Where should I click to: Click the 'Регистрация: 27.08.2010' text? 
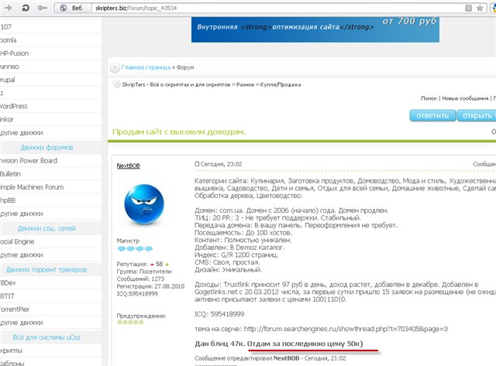click(150, 286)
